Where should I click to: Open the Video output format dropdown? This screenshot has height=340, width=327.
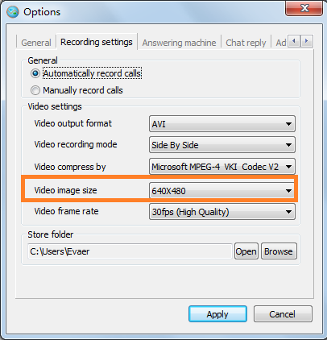tap(222, 124)
